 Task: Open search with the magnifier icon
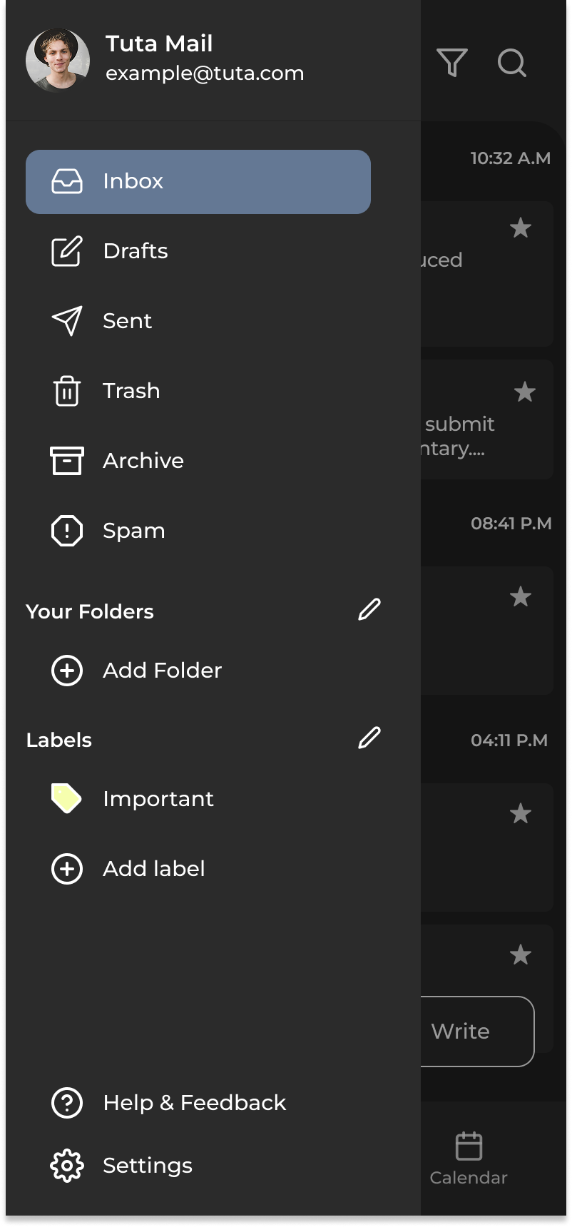point(511,63)
